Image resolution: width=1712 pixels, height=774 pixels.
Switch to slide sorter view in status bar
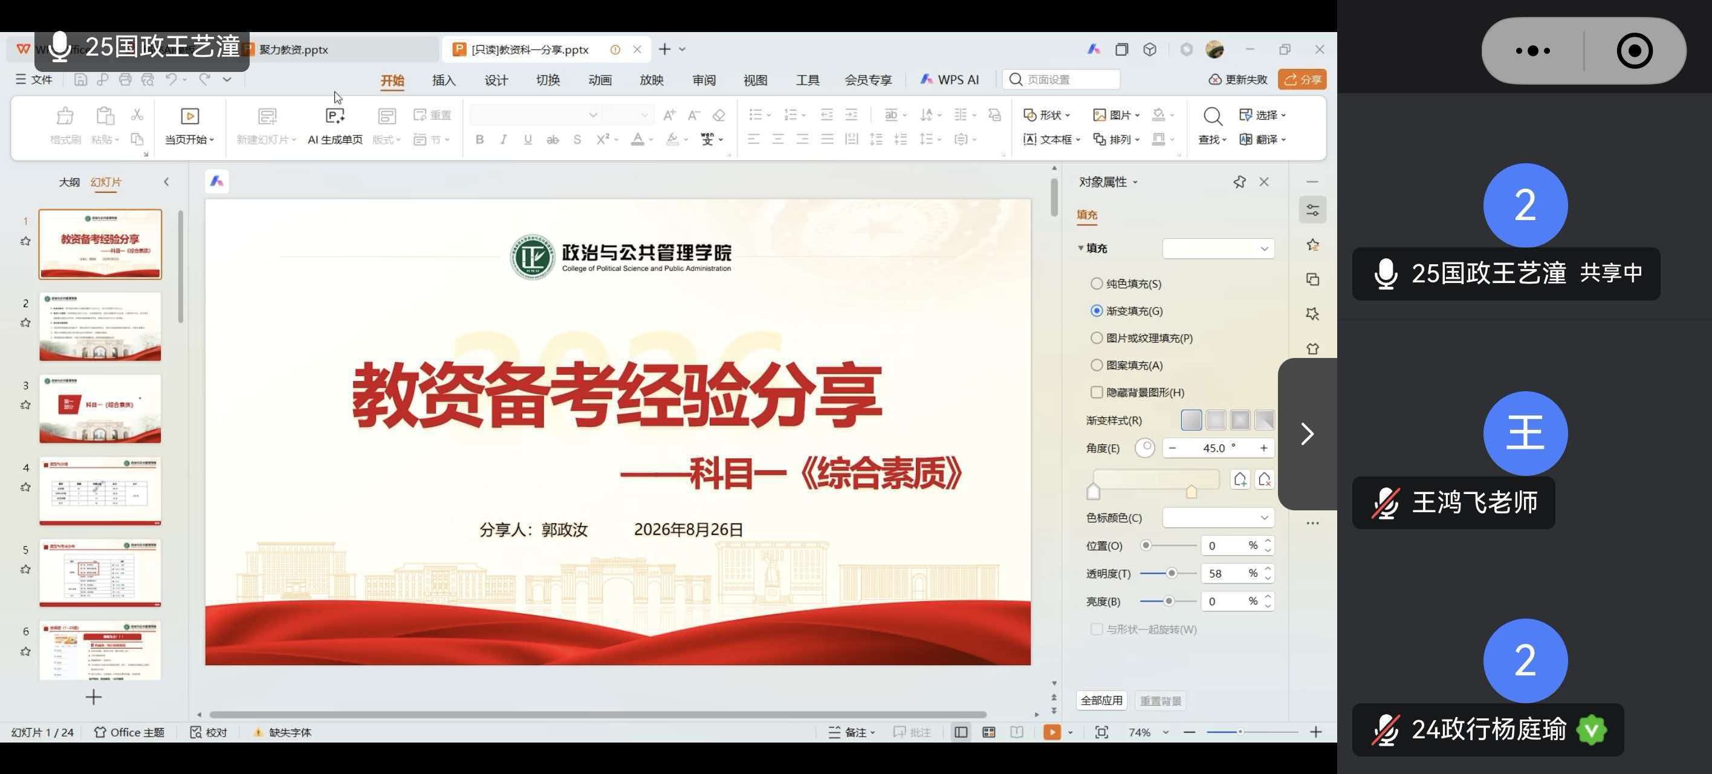(989, 732)
